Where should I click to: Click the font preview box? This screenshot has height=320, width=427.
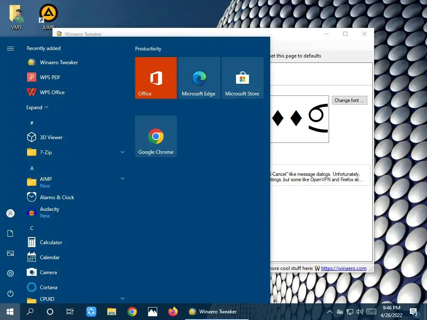pyautogui.click(x=299, y=119)
